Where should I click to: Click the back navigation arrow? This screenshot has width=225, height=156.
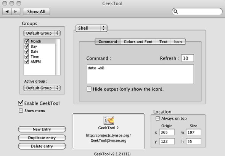point(7,11)
